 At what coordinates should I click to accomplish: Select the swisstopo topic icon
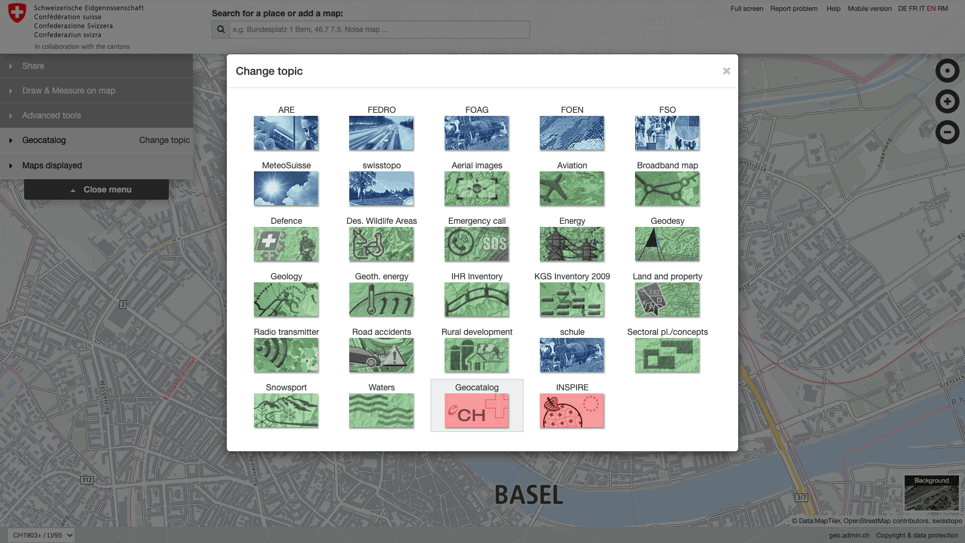pyautogui.click(x=381, y=188)
